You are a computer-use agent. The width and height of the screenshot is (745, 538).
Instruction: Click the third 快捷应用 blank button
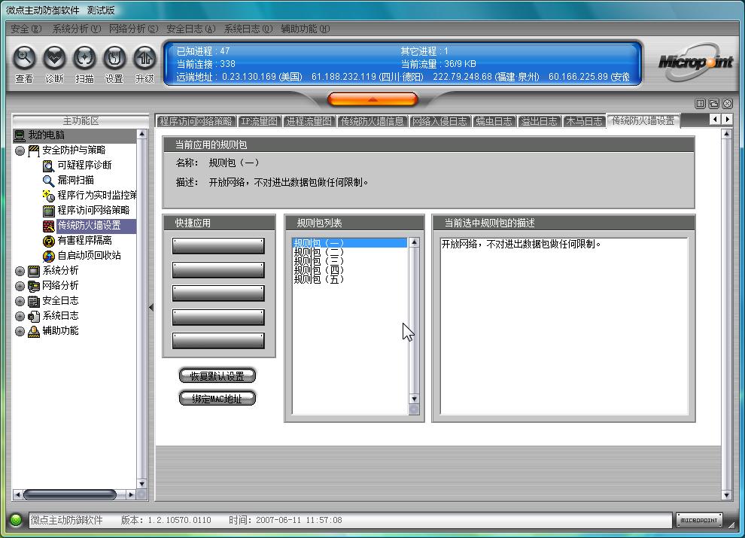(x=218, y=293)
